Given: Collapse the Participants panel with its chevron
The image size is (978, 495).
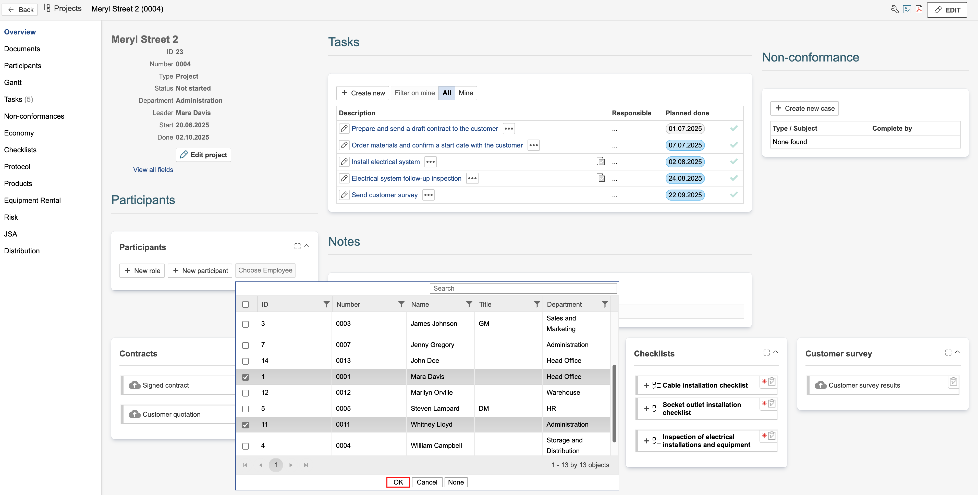Looking at the screenshot, I should click(x=307, y=246).
